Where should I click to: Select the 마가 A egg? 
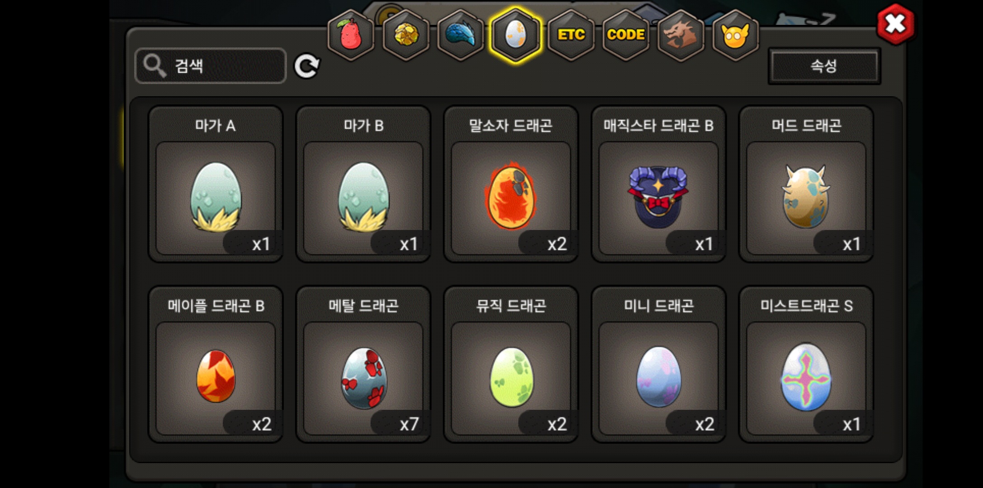click(x=216, y=184)
